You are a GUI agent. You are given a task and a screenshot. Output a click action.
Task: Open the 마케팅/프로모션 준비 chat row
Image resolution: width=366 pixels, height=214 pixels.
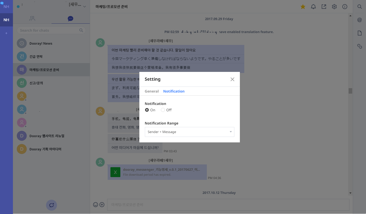[x=51, y=70]
